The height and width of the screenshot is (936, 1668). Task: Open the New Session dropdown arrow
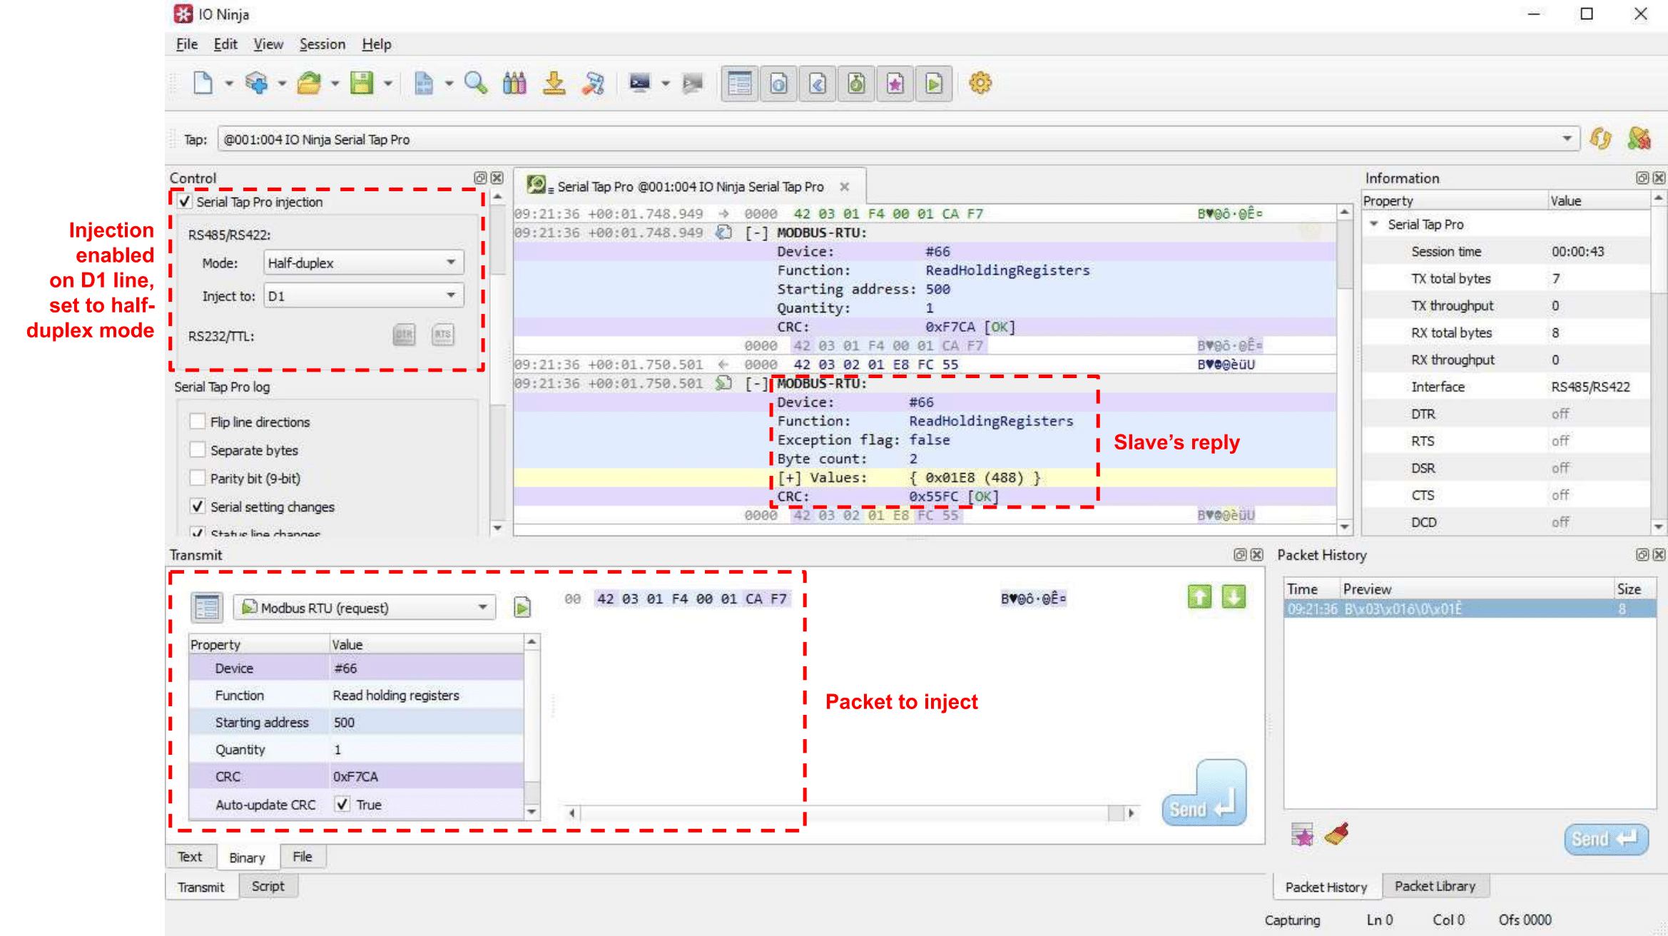pos(229,83)
